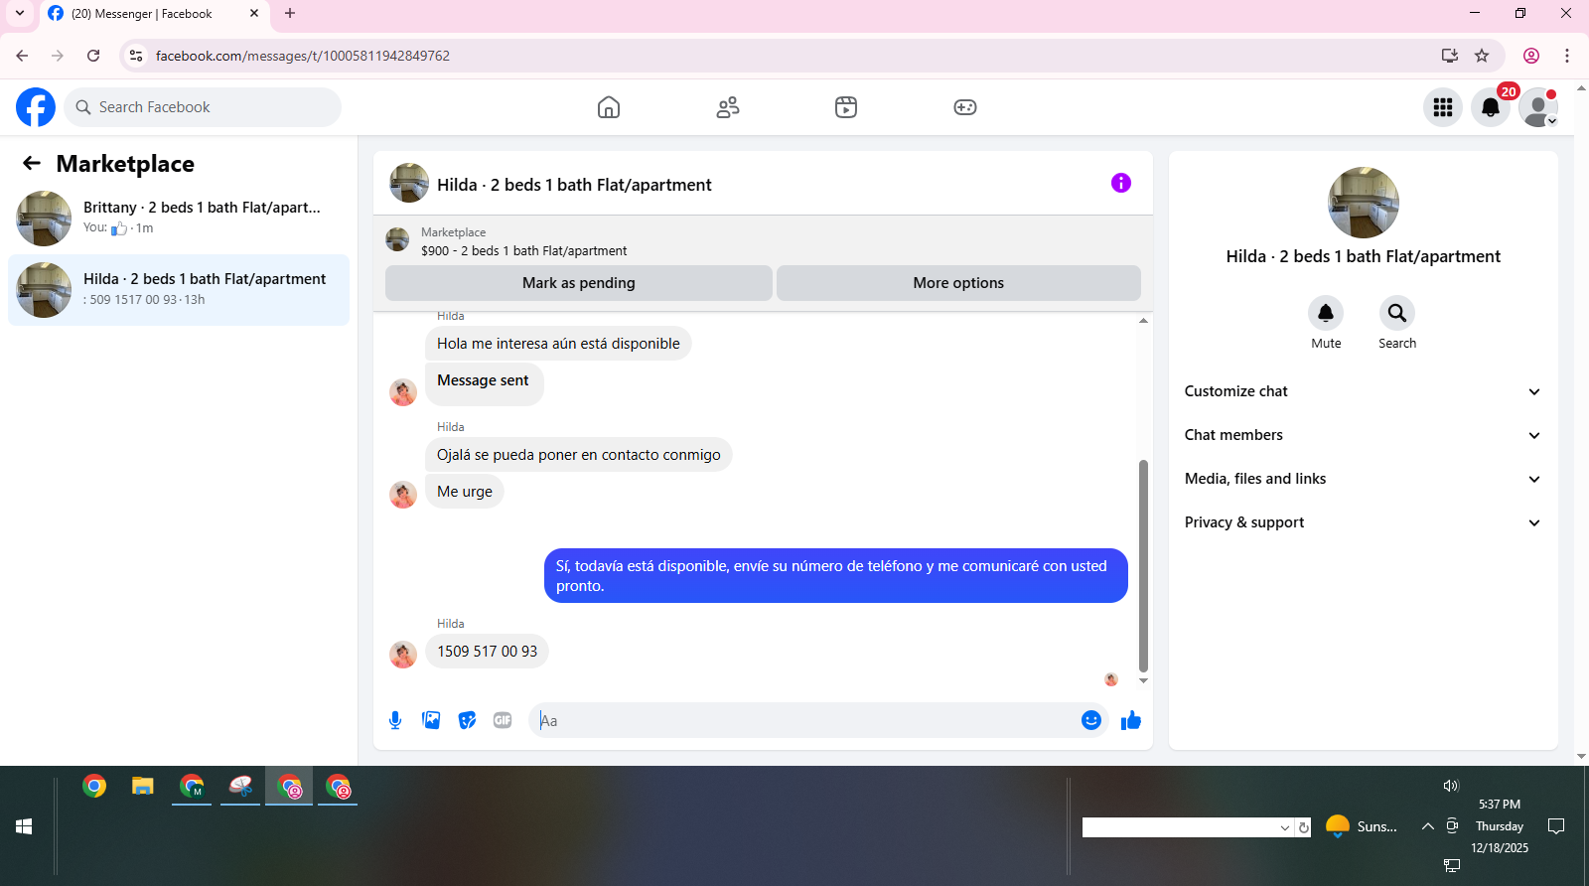Launch File Explorer from the taskbar
This screenshot has height=886, width=1589.
(143, 787)
